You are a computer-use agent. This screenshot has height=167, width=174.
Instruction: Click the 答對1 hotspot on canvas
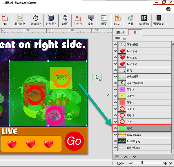point(34,94)
